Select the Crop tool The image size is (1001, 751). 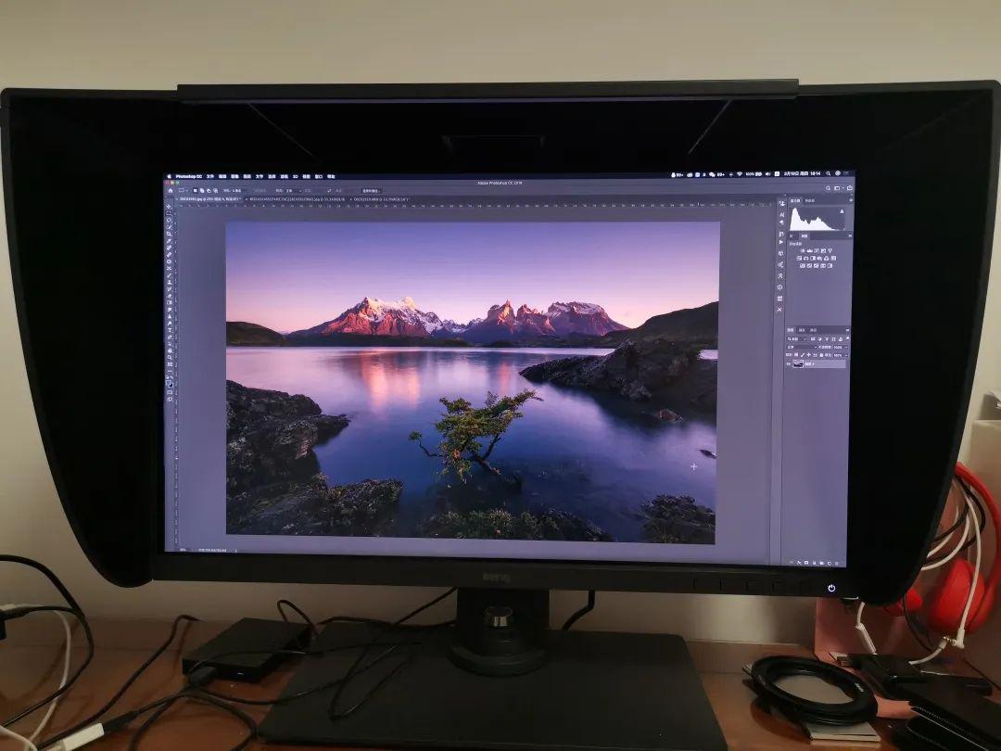click(170, 235)
